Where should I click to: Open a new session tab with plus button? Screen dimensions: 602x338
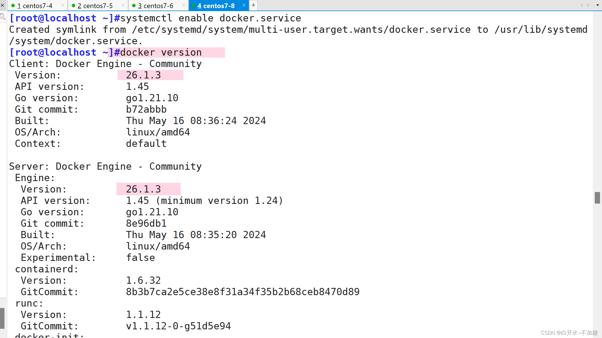click(253, 5)
